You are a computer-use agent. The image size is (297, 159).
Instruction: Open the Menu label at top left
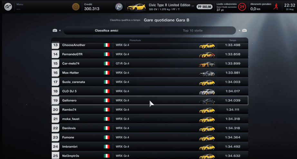coord(20,5)
